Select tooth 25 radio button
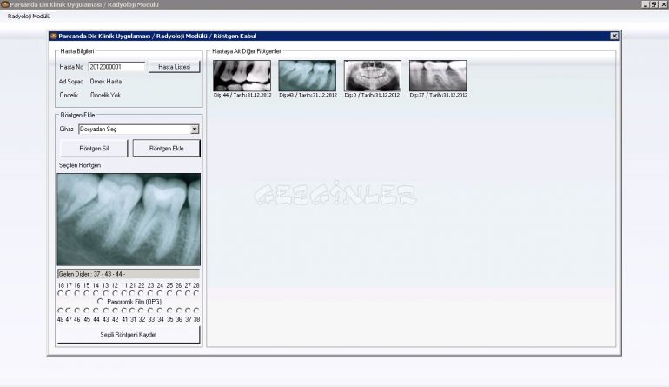Image resolution: width=669 pixels, height=387 pixels. click(x=169, y=293)
